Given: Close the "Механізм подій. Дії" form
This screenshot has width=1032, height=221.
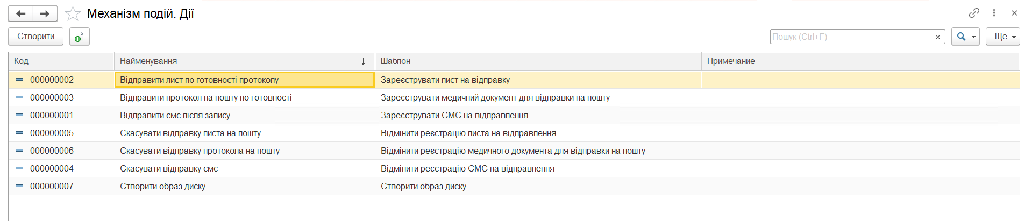Looking at the screenshot, I should coord(1014,13).
